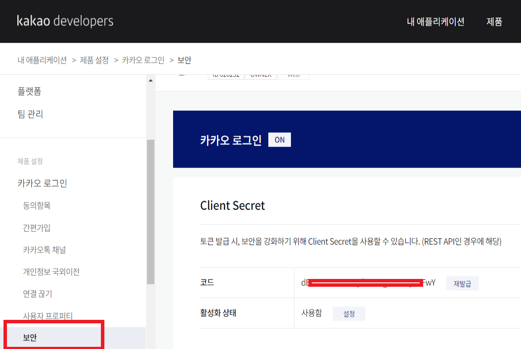Select 보안 in the sidebar

(x=73, y=338)
